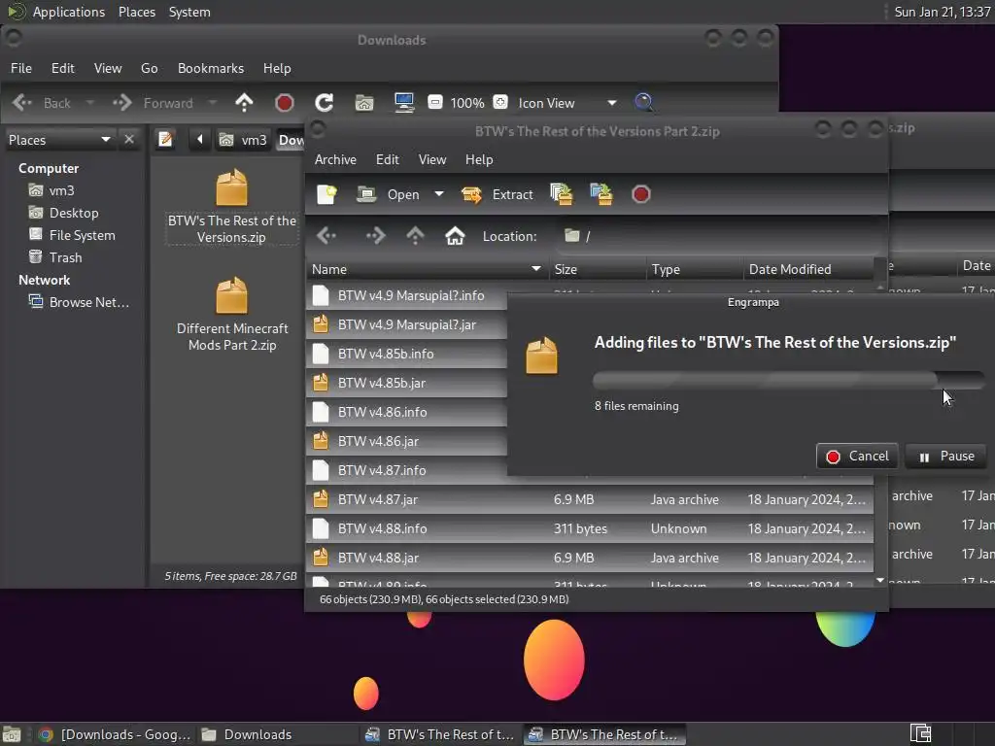Select BTW v4.87.info file row

point(407,471)
